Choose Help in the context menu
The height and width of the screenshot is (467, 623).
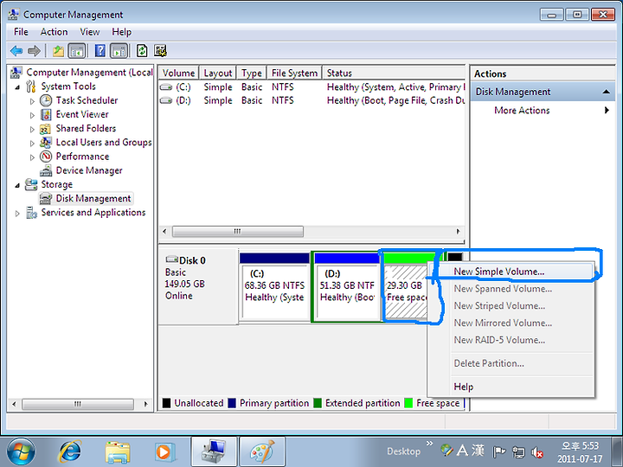click(463, 387)
